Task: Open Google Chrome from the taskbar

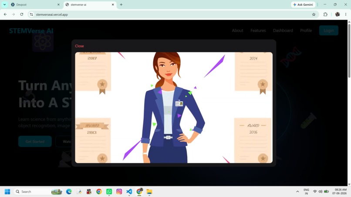Action: tap(99, 192)
